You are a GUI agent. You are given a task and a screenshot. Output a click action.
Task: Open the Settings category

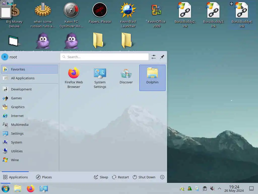coord(29,133)
